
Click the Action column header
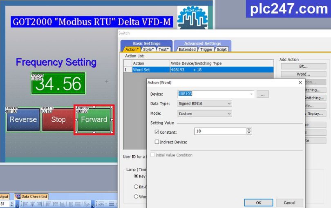click(x=151, y=63)
